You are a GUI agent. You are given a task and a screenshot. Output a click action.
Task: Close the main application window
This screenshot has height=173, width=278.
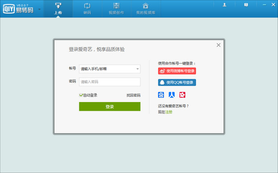pos(273,5)
